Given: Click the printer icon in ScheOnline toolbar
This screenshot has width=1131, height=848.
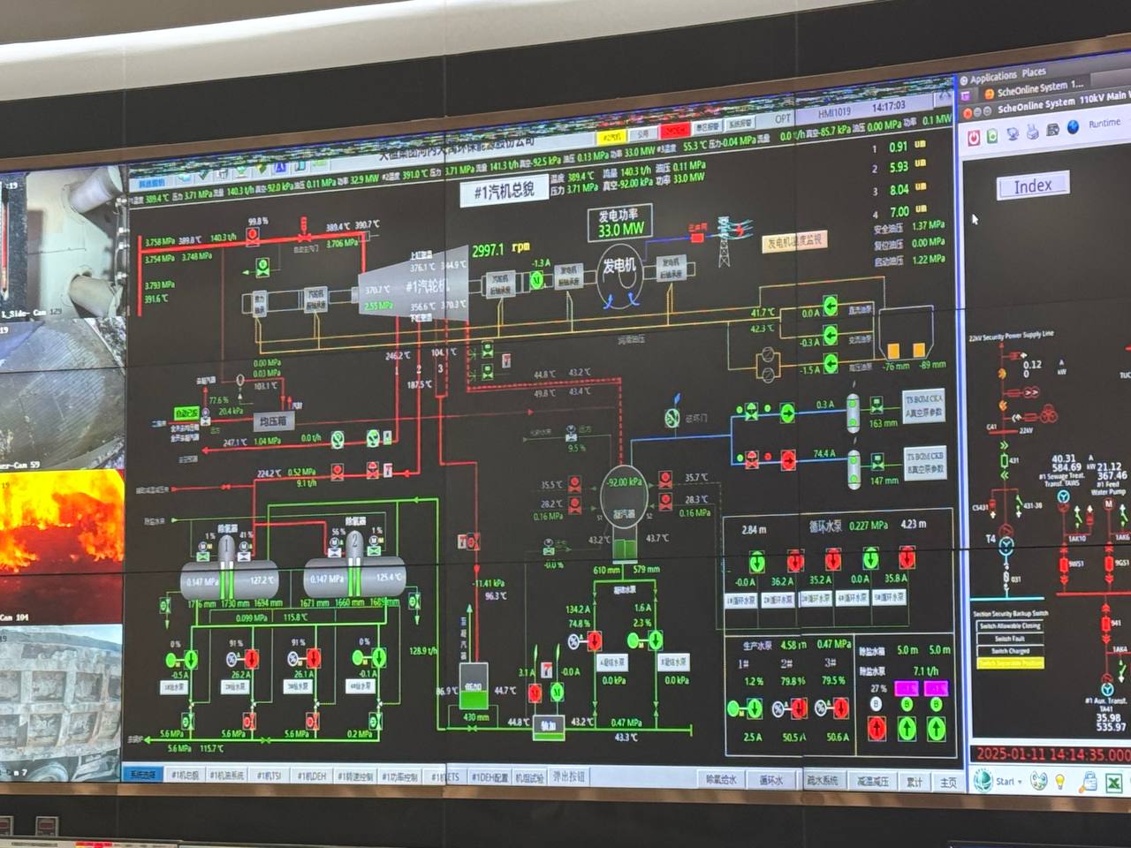Looking at the screenshot, I should point(1032,132).
